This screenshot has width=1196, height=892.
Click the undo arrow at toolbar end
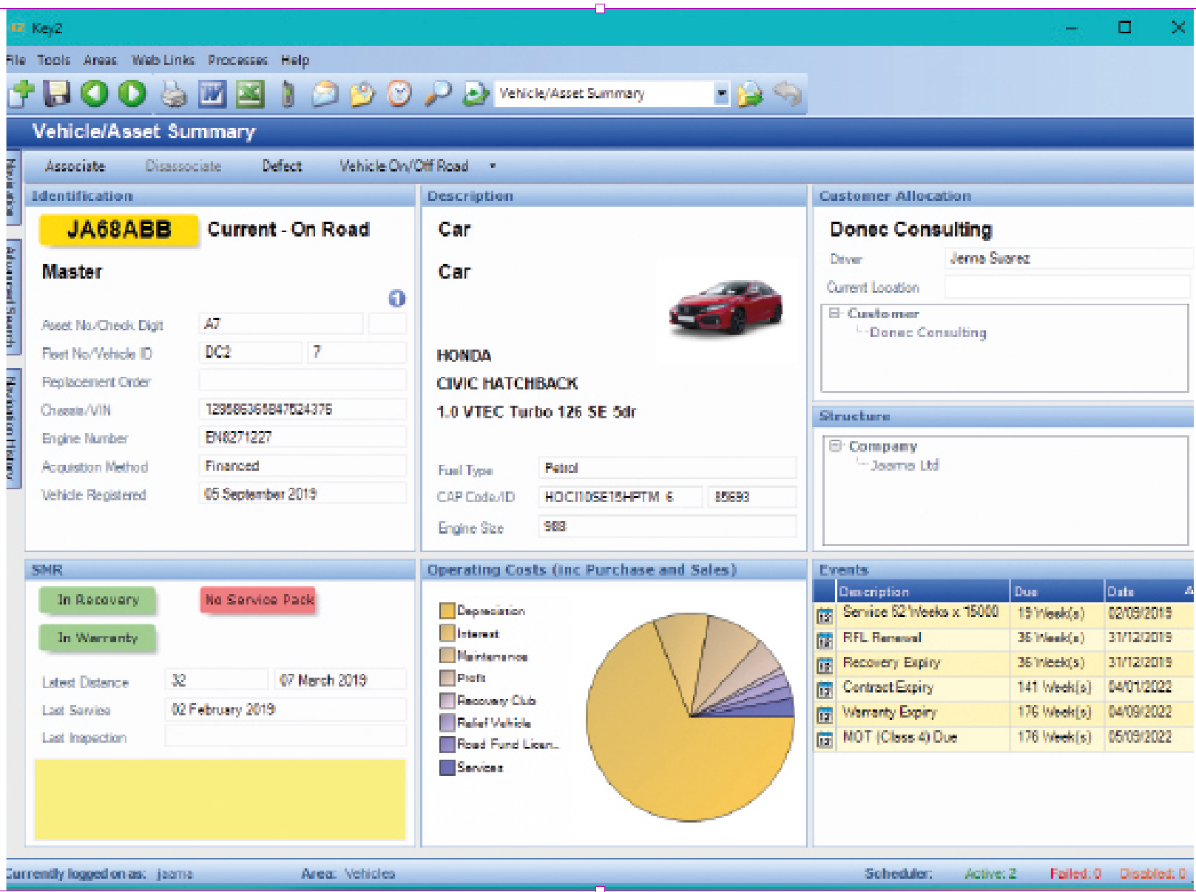pos(786,93)
